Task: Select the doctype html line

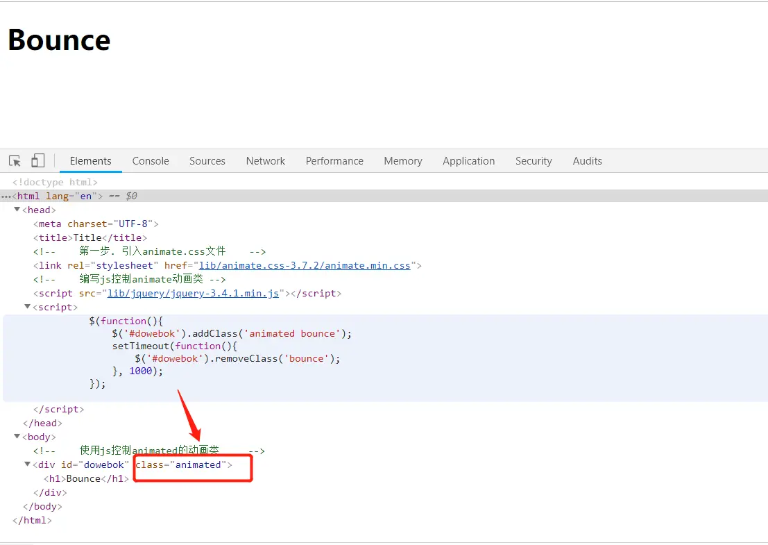Action: [55, 183]
